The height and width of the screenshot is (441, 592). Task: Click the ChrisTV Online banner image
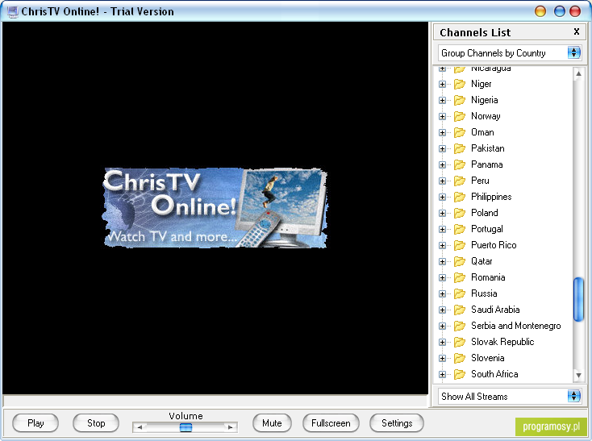click(x=215, y=207)
